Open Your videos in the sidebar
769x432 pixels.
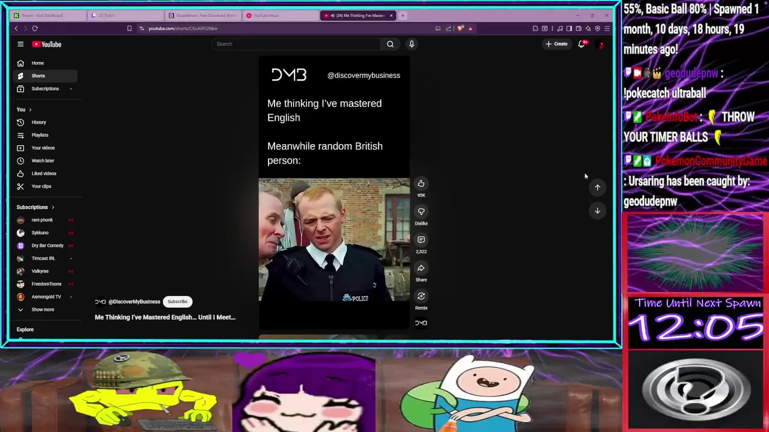tap(44, 148)
